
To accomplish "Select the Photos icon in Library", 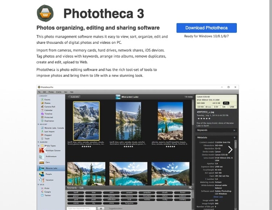I will 42,103.
